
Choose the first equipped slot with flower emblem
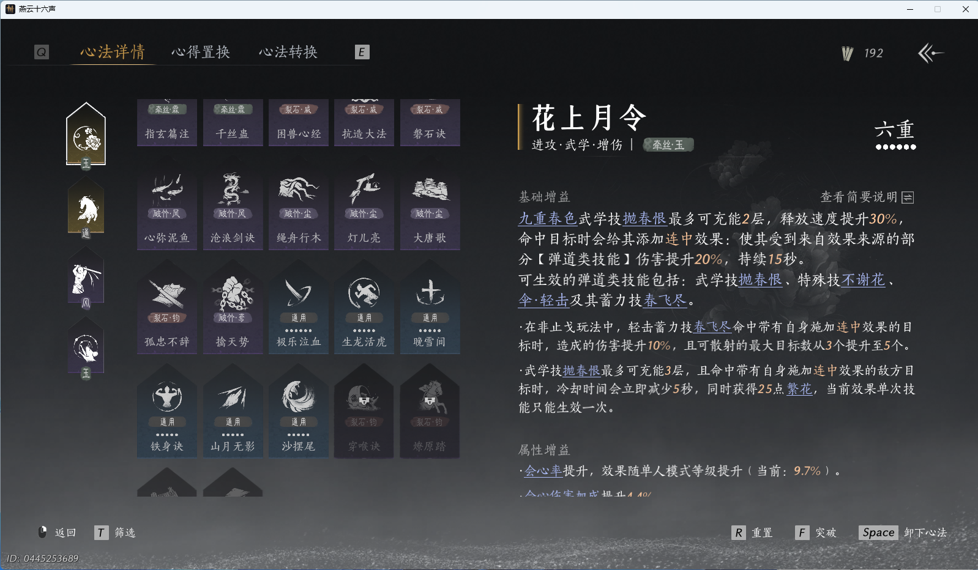86,136
